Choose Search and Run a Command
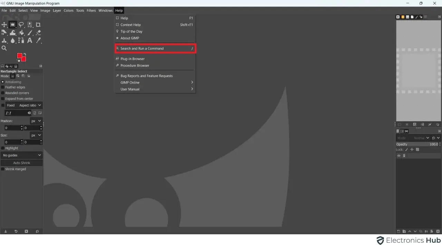 (155, 48)
